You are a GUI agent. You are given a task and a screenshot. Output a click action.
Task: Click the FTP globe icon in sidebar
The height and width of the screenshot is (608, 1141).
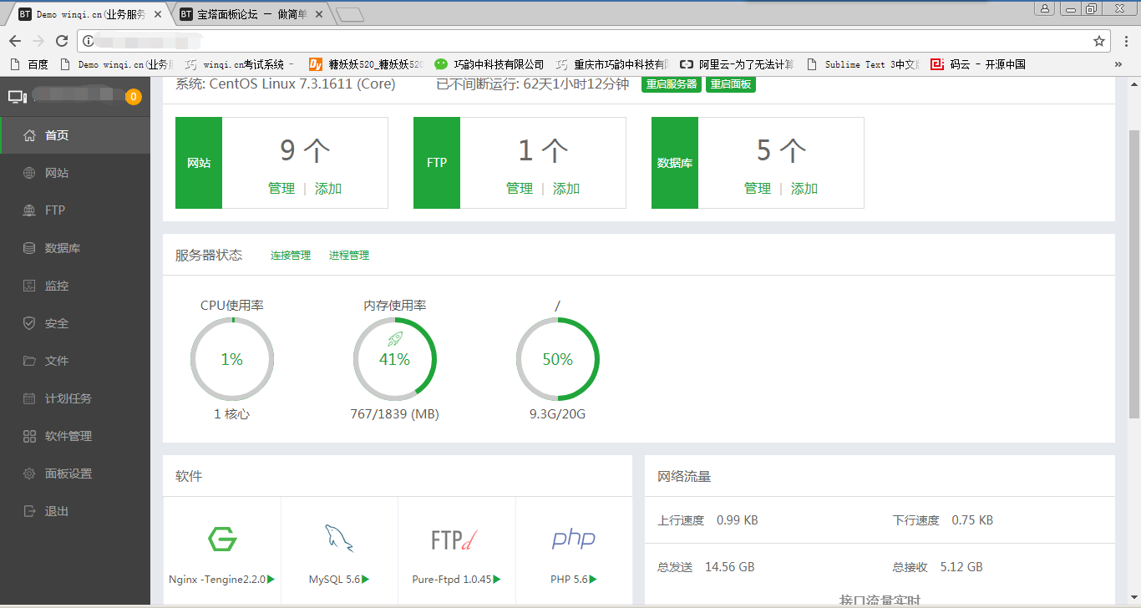tap(30, 210)
